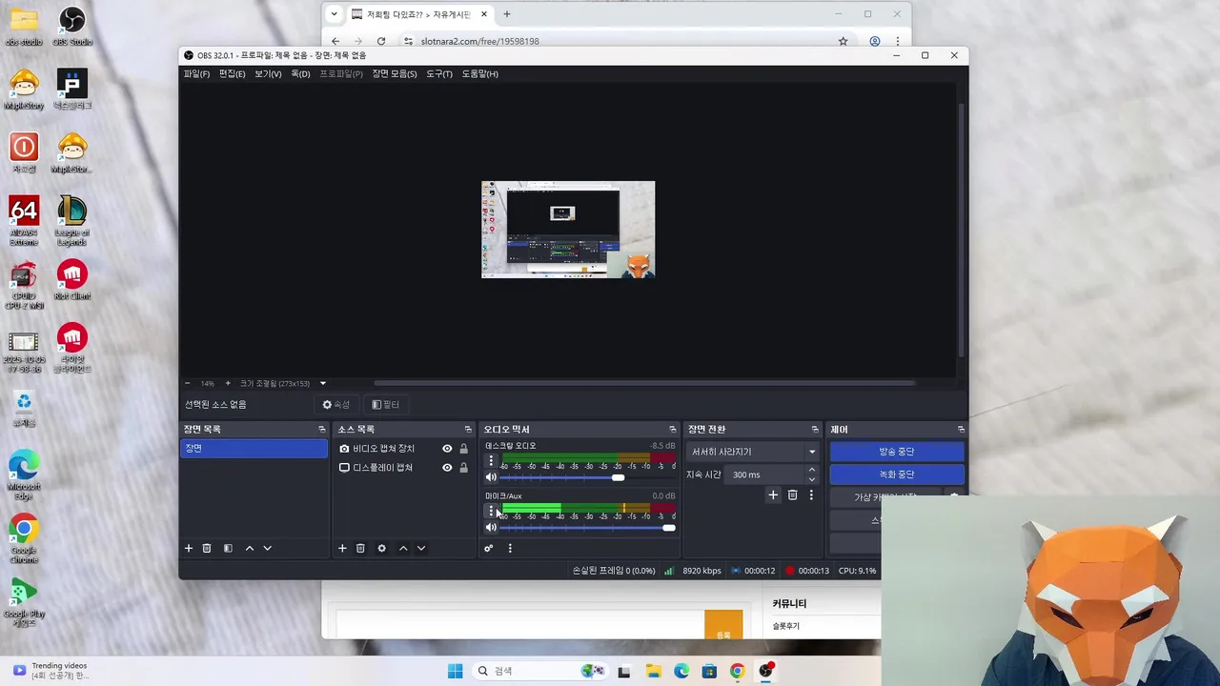Screen dimensions: 1220x686
Task: Lock the 비디오 캡쳐 장치 source
Action: pyautogui.click(x=464, y=449)
